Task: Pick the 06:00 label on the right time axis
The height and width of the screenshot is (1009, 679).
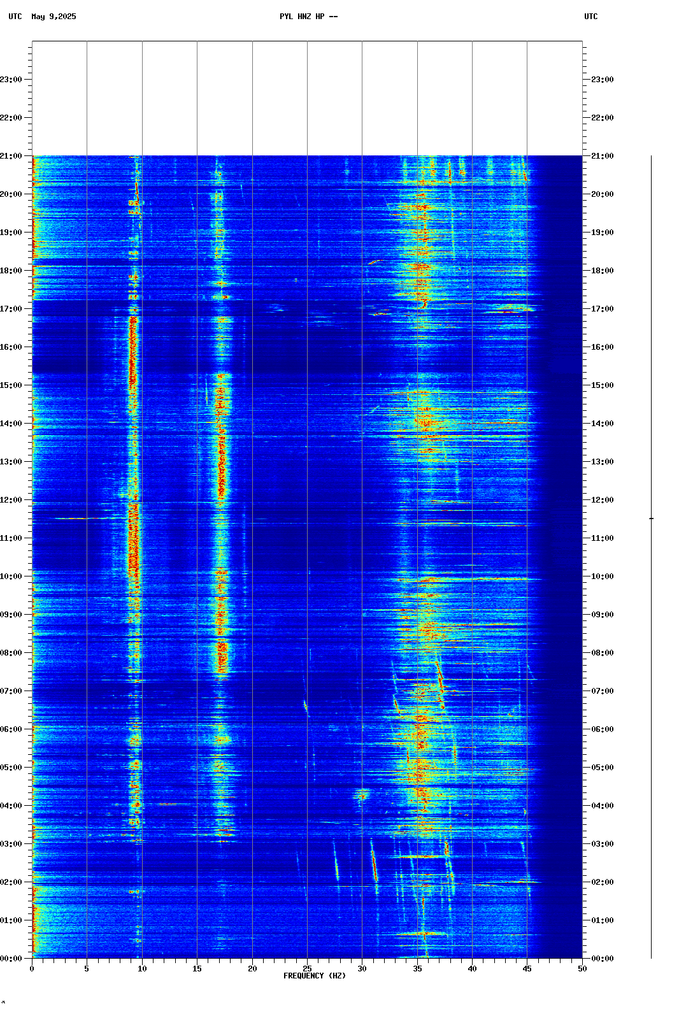Action: tap(603, 729)
